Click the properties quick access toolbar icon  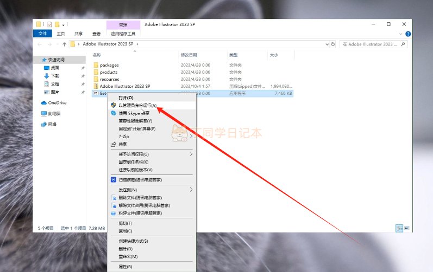click(x=49, y=24)
